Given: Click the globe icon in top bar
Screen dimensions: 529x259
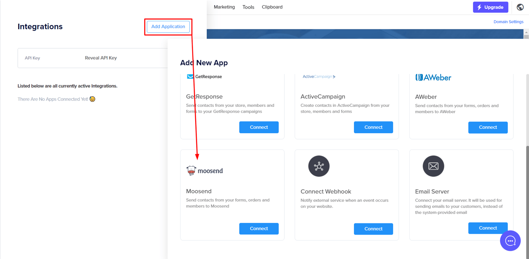Looking at the screenshot, I should click(x=520, y=7).
